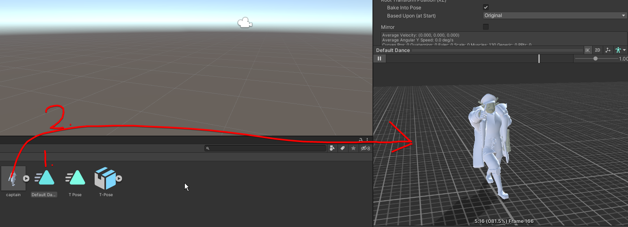This screenshot has width=628, height=227.
Task: Uncheck the Bake Into Pose checkbox
Action: point(486,7)
